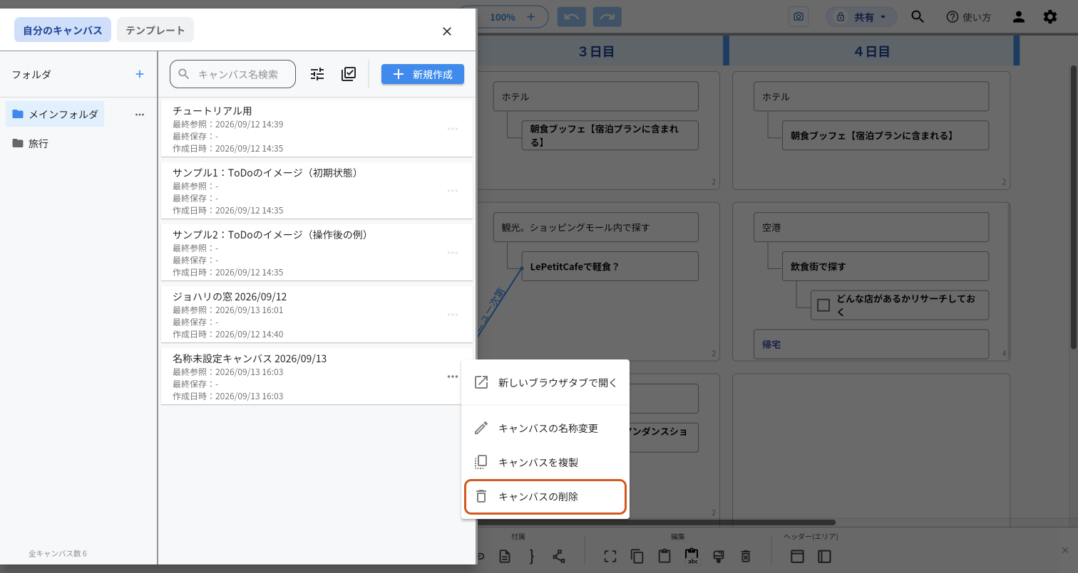Click the 4日目 column header
1078x573 pixels.
coord(872,51)
